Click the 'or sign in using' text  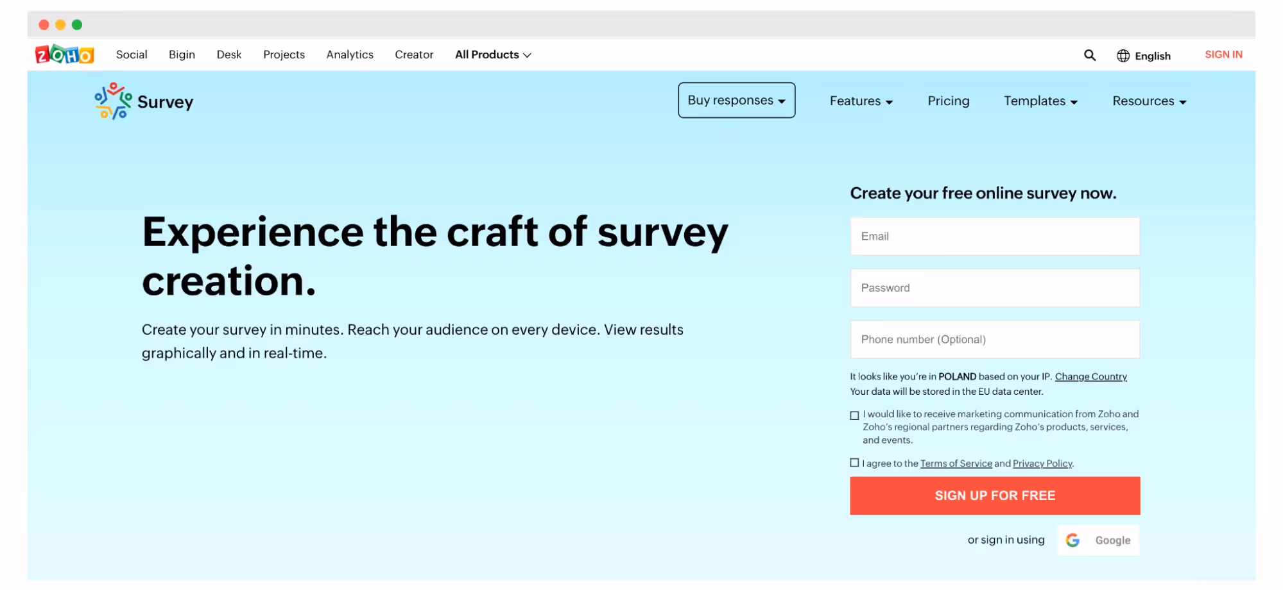pyautogui.click(x=1006, y=540)
